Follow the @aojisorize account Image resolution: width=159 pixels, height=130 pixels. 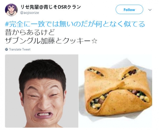tap(129, 9)
